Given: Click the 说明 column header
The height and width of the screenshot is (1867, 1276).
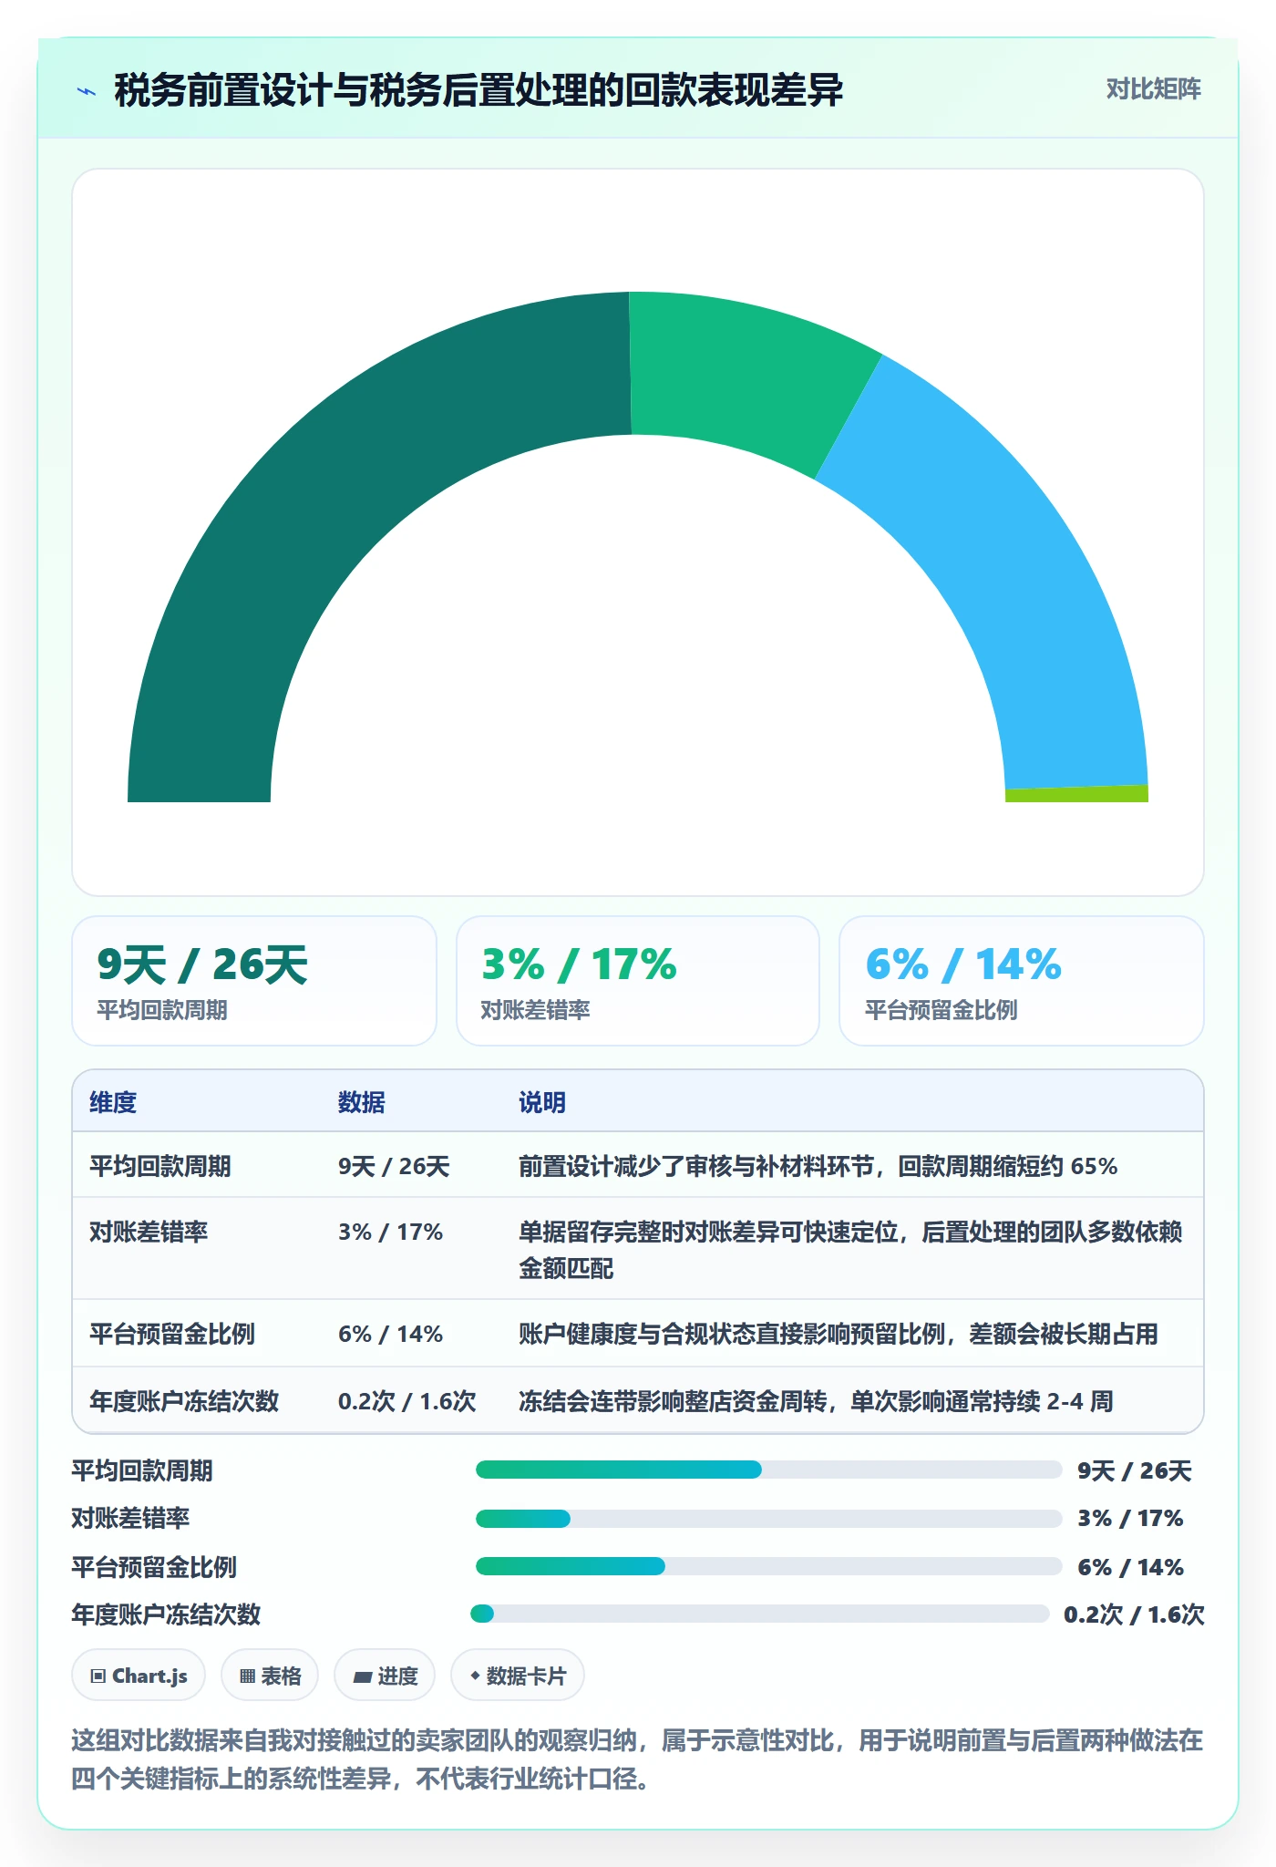Looking at the screenshot, I should click(x=542, y=1102).
